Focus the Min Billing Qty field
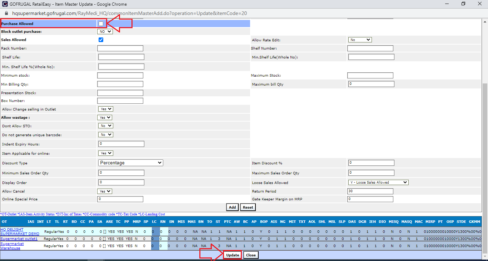The height and width of the screenshot is (261, 488). click(x=120, y=84)
